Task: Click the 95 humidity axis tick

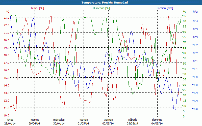Action: [185, 16]
